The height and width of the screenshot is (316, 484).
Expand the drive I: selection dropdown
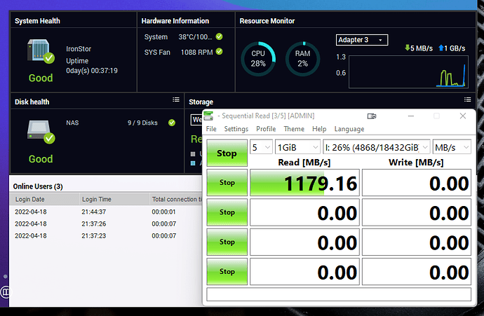pyautogui.click(x=376, y=147)
